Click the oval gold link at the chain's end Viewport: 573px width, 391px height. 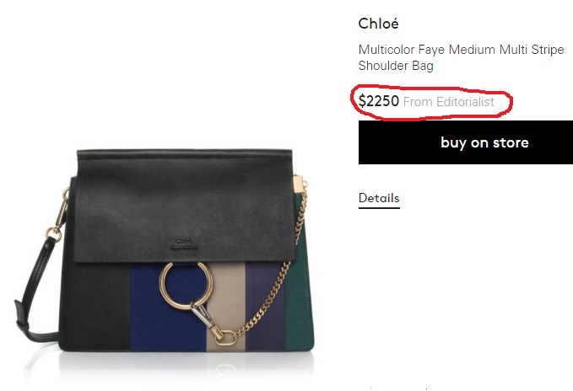(224, 337)
